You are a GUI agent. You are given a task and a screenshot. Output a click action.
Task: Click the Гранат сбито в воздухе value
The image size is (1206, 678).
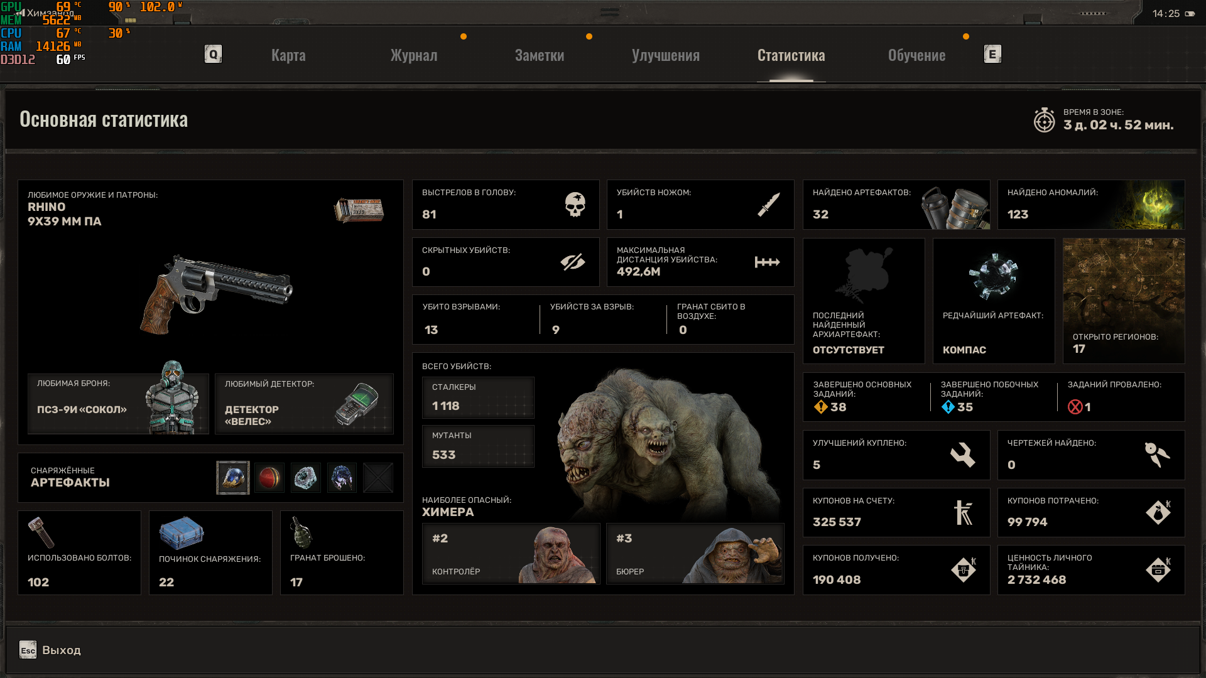(x=683, y=330)
